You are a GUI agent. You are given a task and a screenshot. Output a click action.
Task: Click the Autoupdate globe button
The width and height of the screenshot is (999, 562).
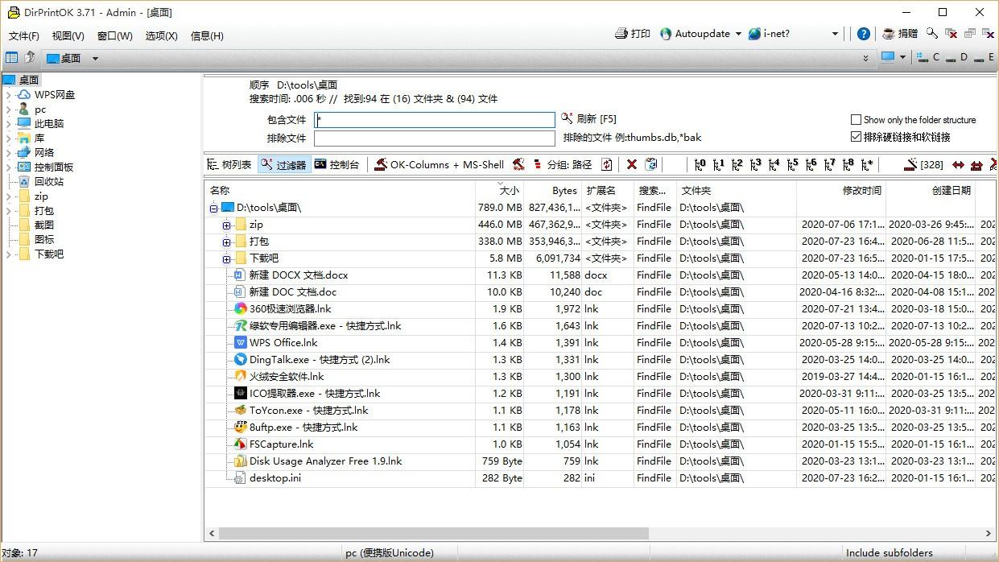(x=695, y=34)
